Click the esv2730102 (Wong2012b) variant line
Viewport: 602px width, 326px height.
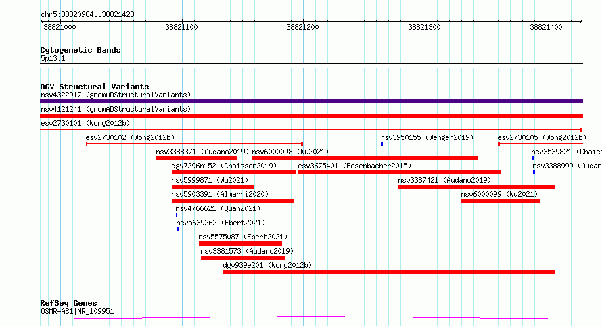coord(195,144)
